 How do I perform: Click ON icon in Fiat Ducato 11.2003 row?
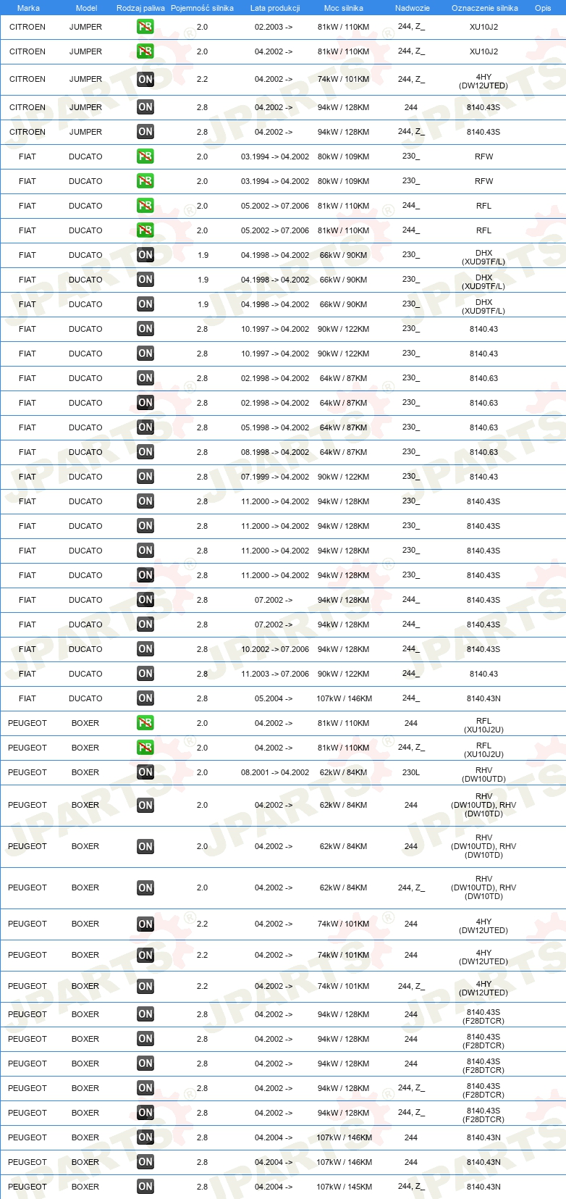(145, 674)
